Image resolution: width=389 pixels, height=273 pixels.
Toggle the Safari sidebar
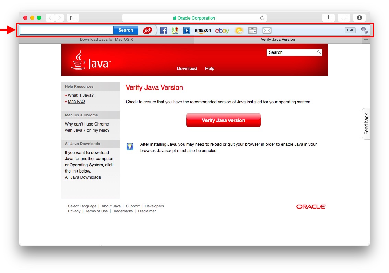coord(73,18)
